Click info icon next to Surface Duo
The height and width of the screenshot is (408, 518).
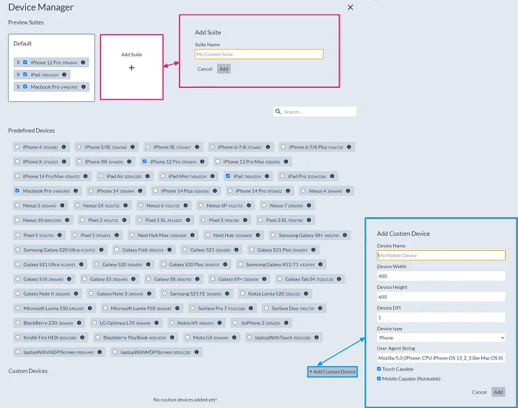320,308
